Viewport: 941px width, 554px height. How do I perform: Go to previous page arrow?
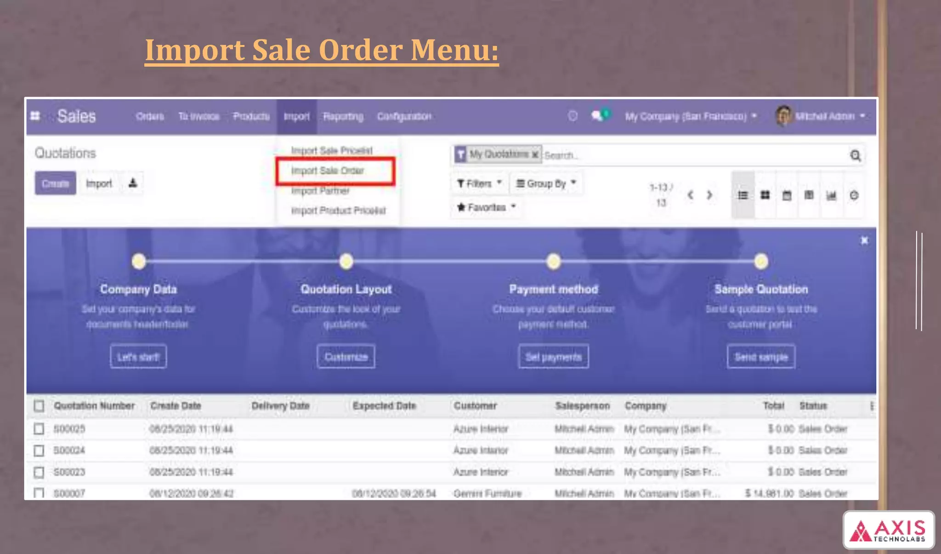click(x=690, y=195)
